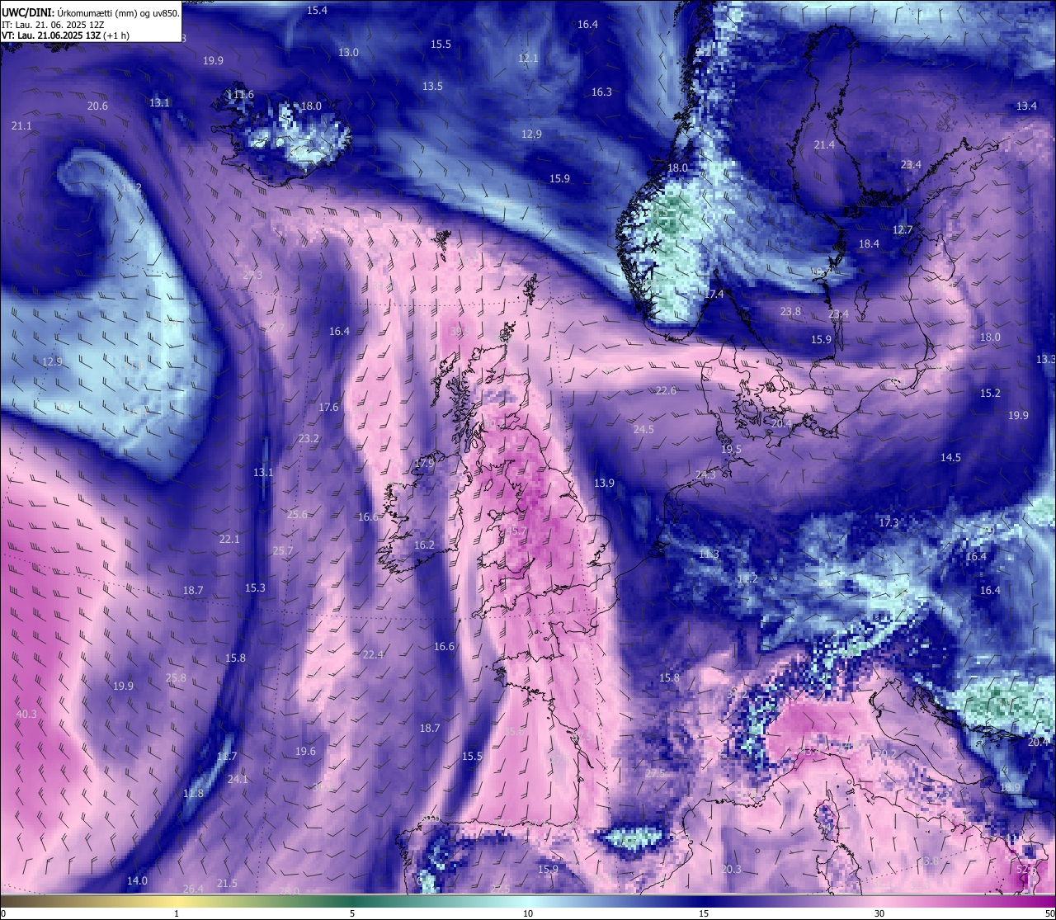Click the 19.5 value label
The height and width of the screenshot is (920, 1056).
[731, 449]
